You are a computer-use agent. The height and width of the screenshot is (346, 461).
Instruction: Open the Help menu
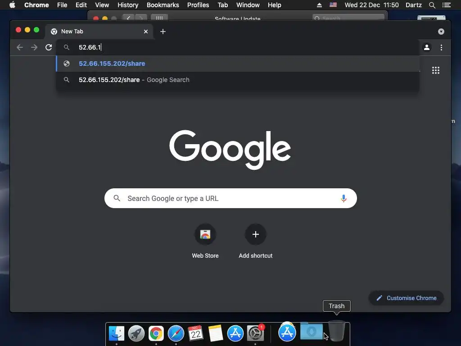[x=274, y=5]
